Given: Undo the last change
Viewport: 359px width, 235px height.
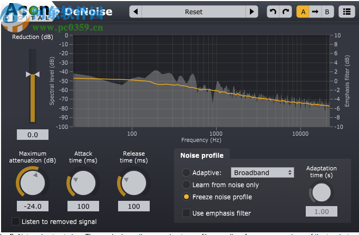Looking at the screenshot, I should [273, 12].
